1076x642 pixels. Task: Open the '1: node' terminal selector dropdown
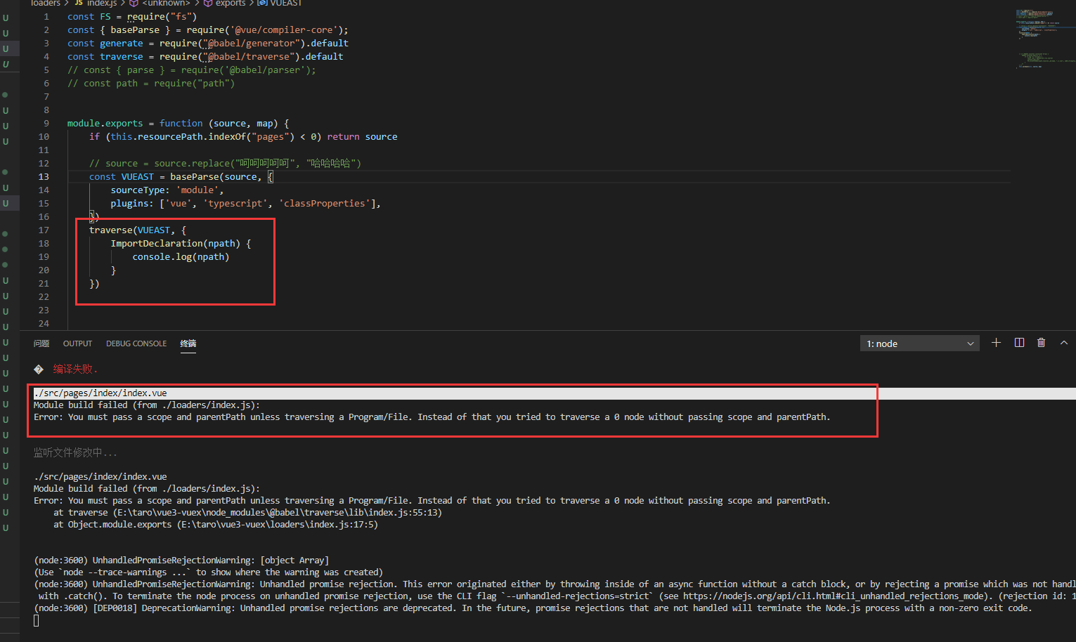pos(919,343)
